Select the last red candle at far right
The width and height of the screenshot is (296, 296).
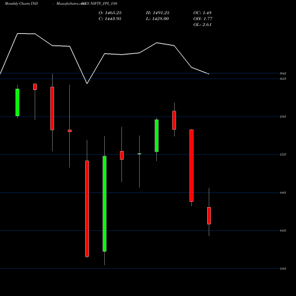[209, 215]
